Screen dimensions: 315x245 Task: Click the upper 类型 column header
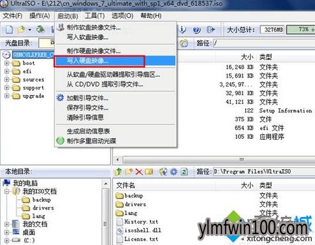[266, 57]
